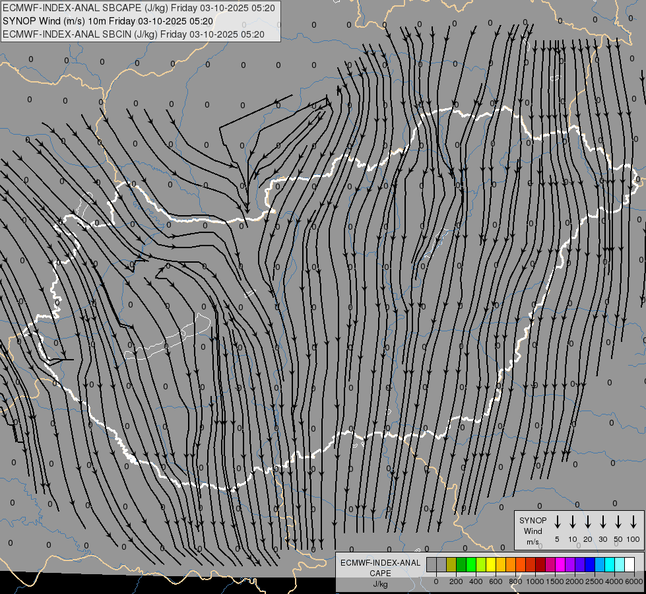The image size is (646, 594).
Task: Click the '100' speed label in wind legend
Action: [633, 539]
